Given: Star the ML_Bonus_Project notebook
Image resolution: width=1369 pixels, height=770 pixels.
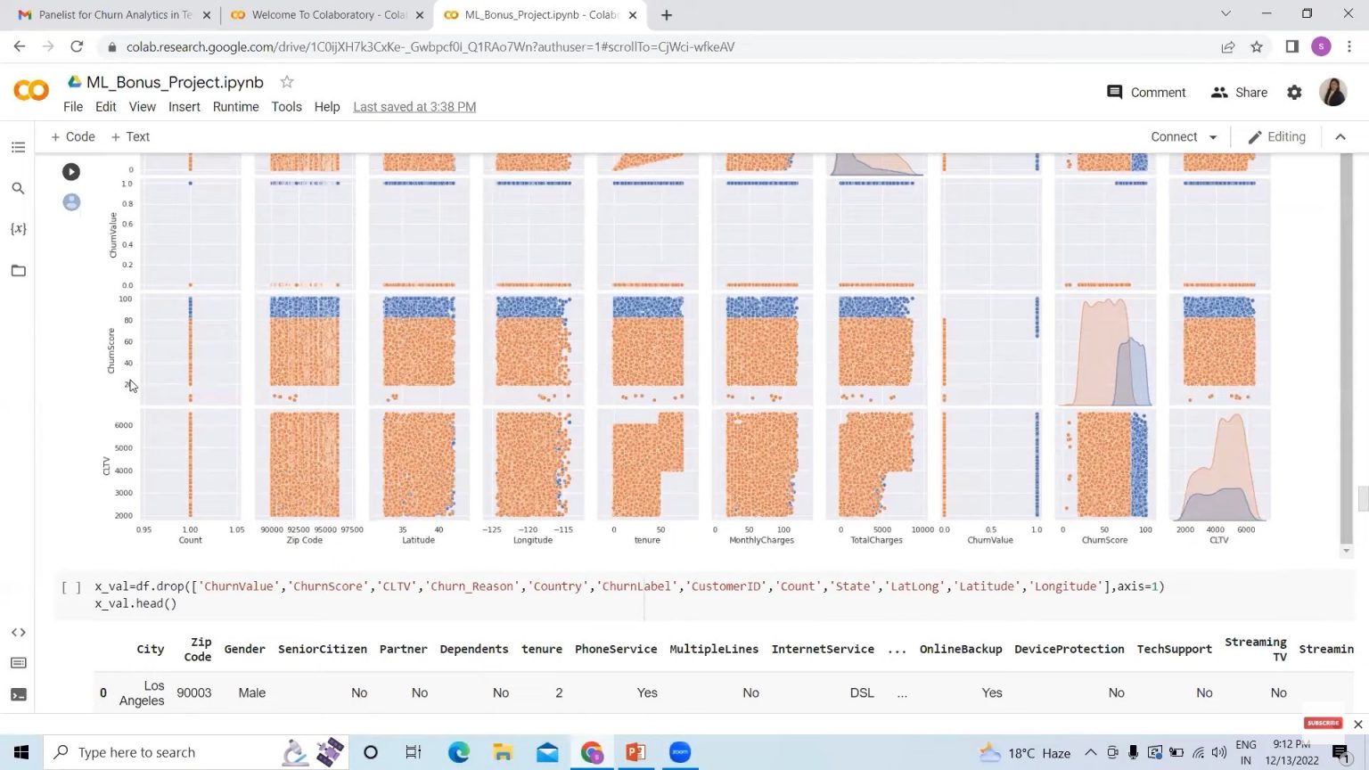Looking at the screenshot, I should tap(286, 81).
